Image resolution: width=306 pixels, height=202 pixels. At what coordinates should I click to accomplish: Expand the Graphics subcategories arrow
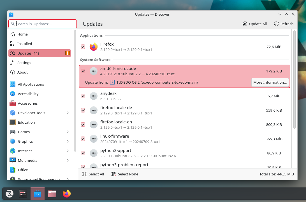68,141
